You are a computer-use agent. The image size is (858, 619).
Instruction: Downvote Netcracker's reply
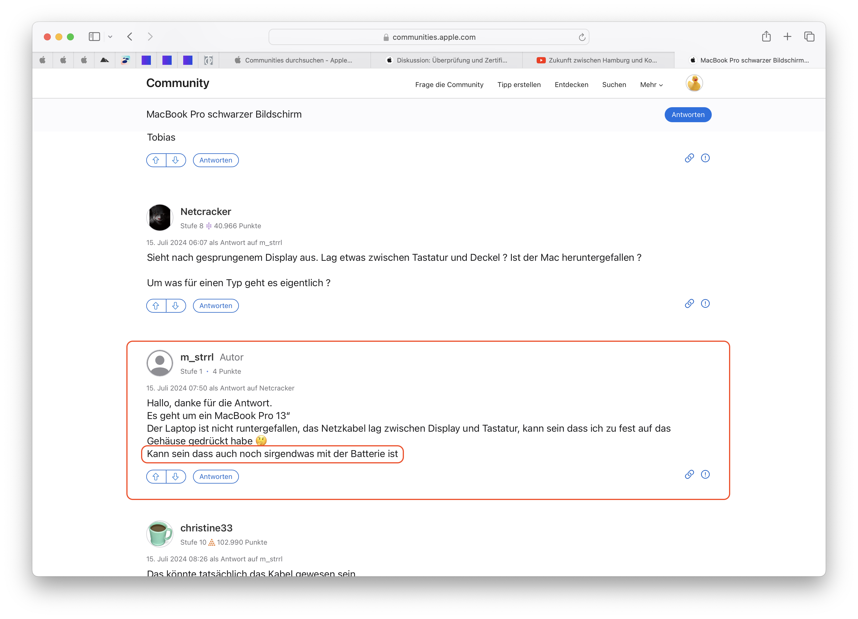[x=175, y=306]
